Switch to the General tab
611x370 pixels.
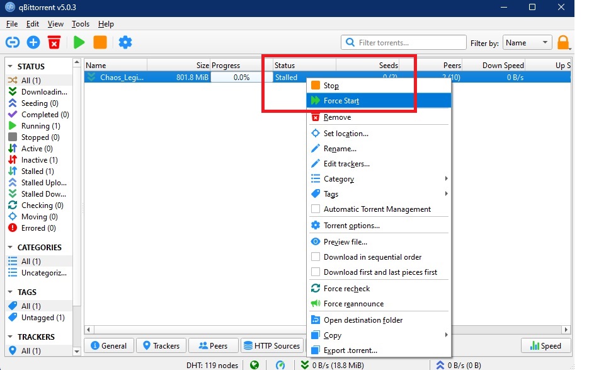click(x=109, y=345)
